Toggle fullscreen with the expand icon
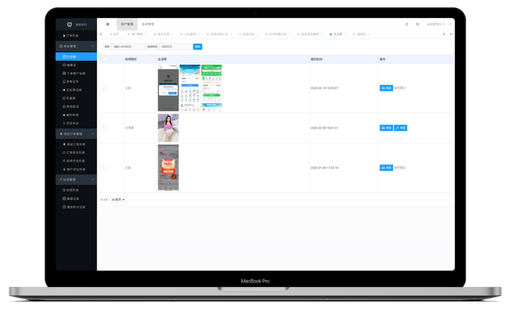 pos(417,24)
